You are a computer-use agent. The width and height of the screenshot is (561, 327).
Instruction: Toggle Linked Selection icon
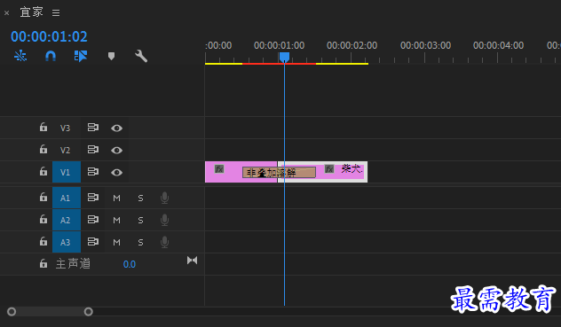point(81,56)
